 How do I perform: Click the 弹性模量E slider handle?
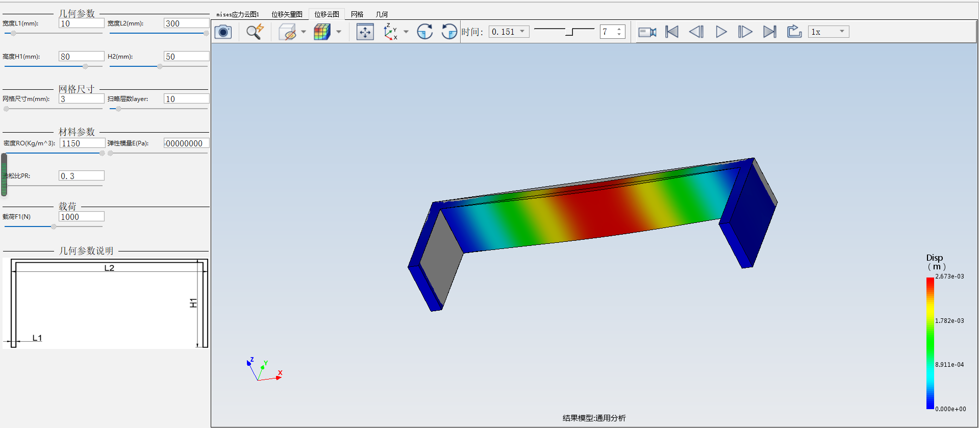click(110, 153)
